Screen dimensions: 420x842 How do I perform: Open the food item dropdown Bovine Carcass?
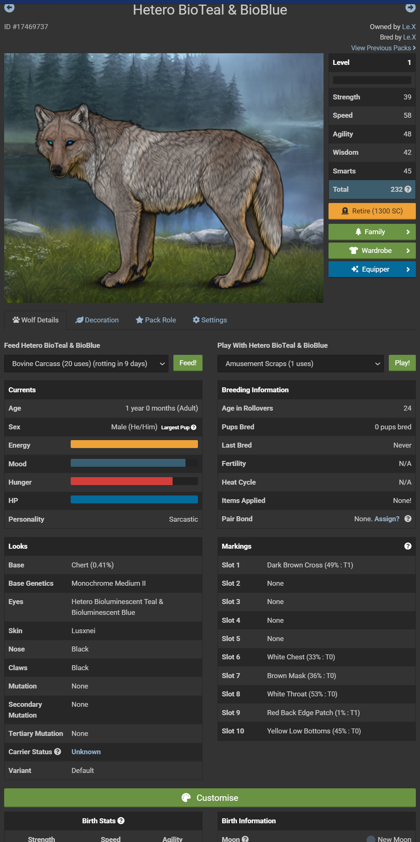(86, 364)
